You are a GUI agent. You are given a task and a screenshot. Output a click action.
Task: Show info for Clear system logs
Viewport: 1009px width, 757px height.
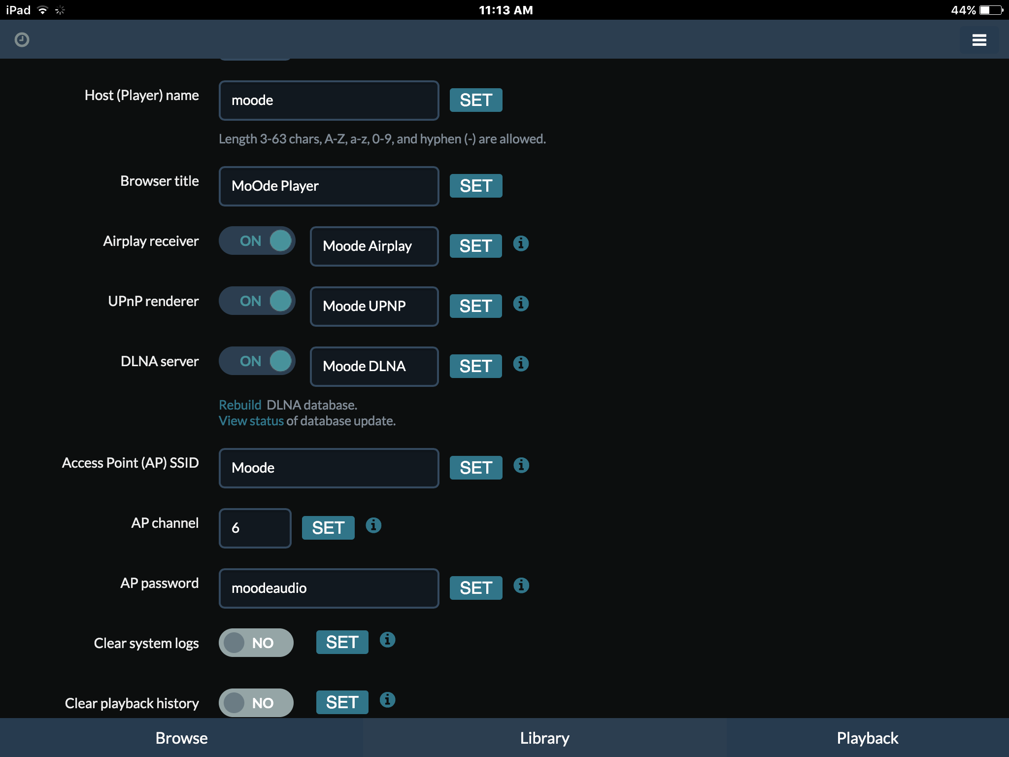[387, 640]
